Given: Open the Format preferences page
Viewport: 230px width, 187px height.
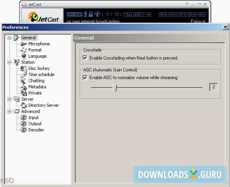Looking at the screenshot, I should (x=35, y=50).
